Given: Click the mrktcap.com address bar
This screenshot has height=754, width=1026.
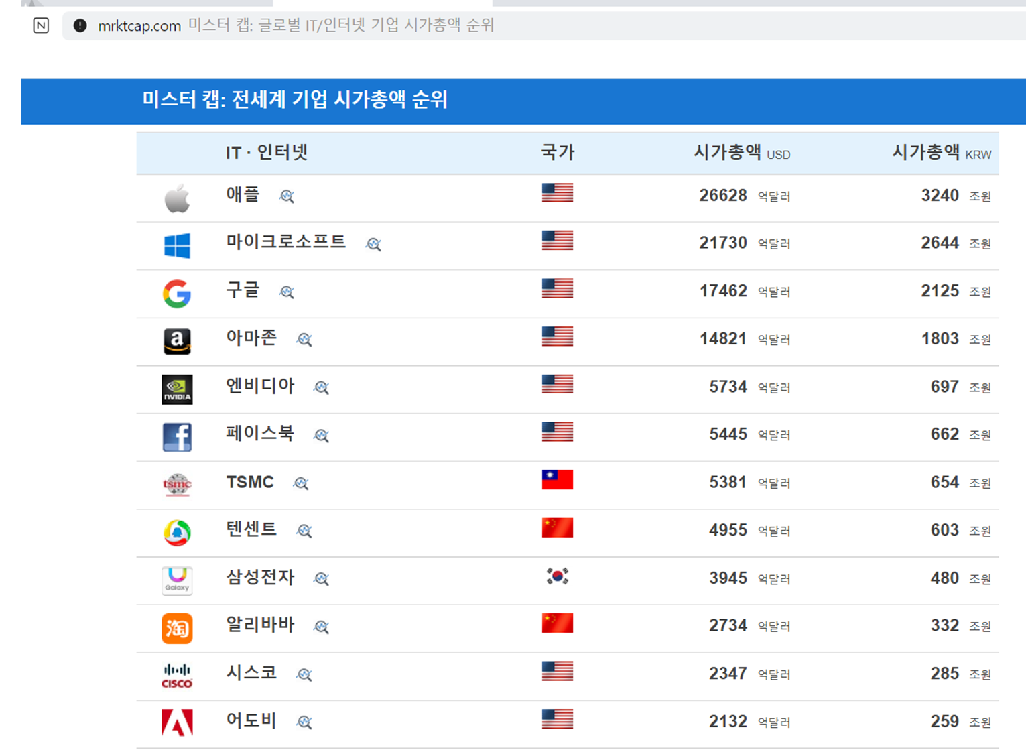Looking at the screenshot, I should (x=544, y=26).
